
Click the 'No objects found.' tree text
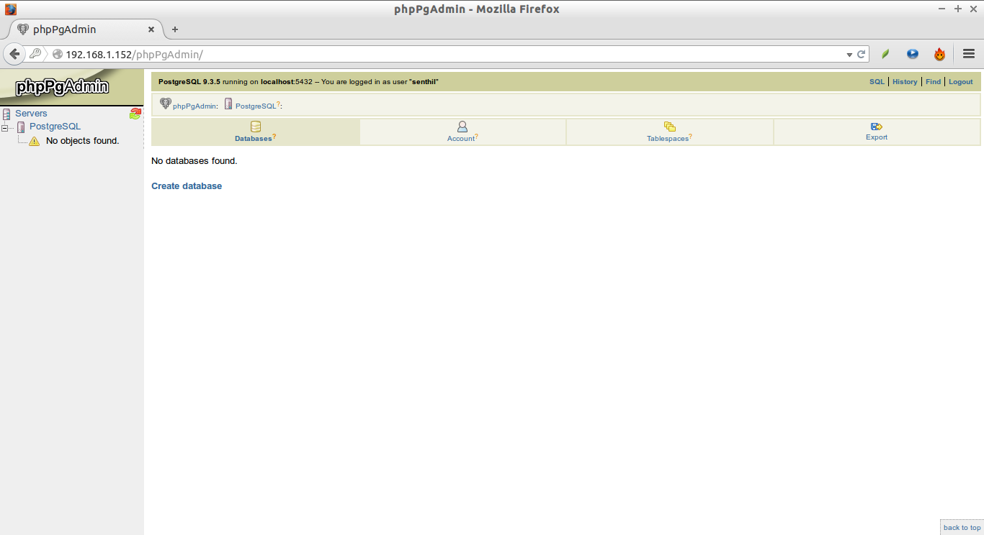click(82, 141)
